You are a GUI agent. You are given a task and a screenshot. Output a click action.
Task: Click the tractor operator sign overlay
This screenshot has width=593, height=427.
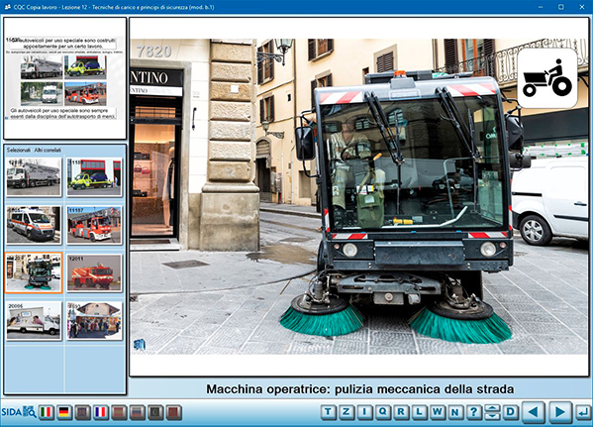coord(546,78)
